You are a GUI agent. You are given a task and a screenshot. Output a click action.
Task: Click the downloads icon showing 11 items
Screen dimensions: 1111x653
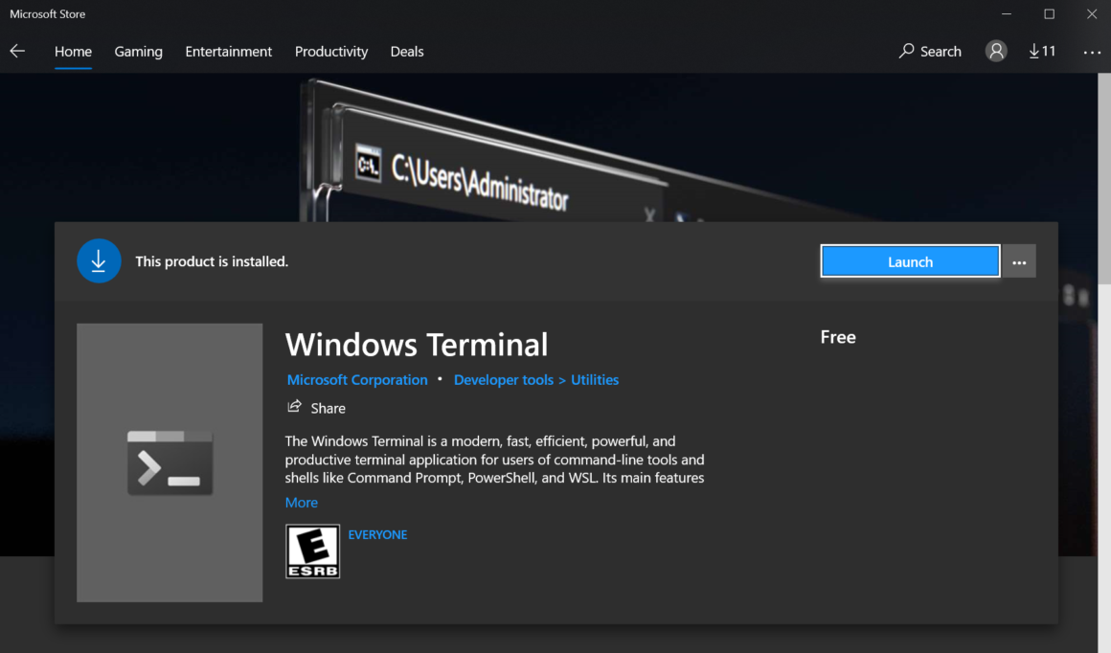(x=1042, y=51)
